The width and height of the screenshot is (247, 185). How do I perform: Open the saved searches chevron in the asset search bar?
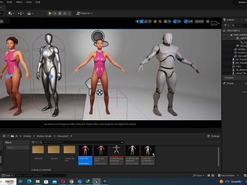coord(122,142)
